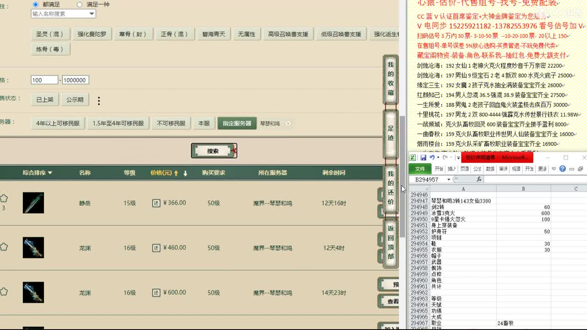Click the Save icon in the Excel toolbar
This screenshot has width=587, height=330.
coord(424,158)
